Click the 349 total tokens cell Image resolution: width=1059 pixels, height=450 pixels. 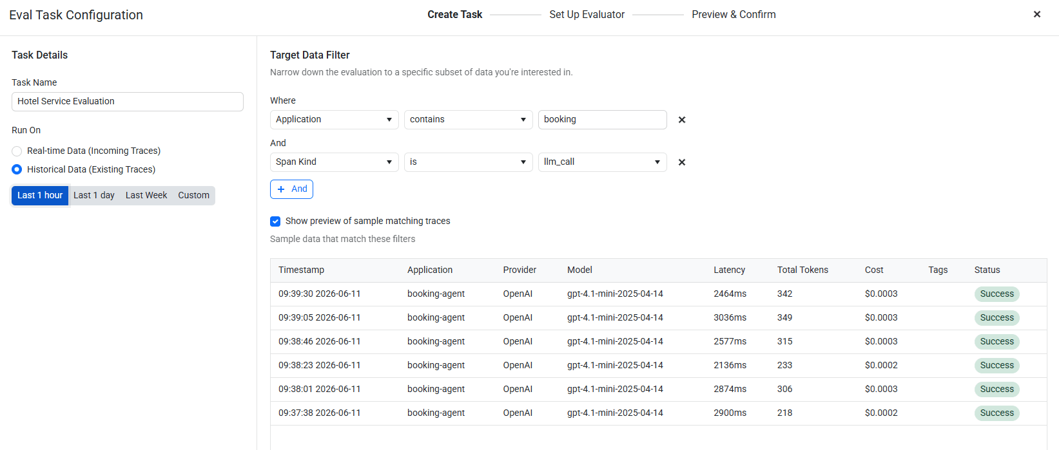[x=785, y=318]
